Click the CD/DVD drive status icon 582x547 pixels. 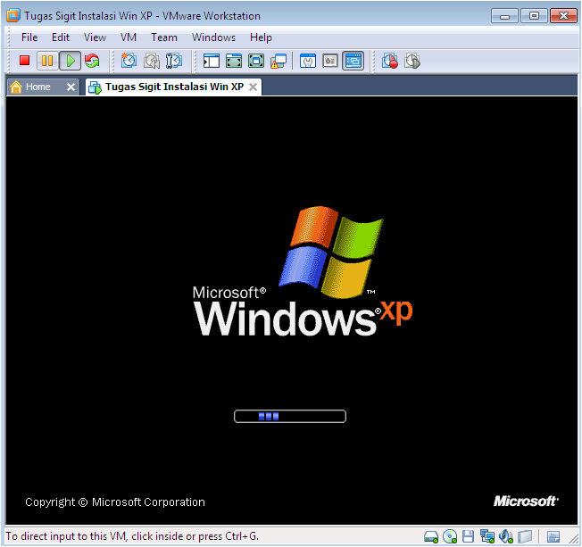click(450, 536)
